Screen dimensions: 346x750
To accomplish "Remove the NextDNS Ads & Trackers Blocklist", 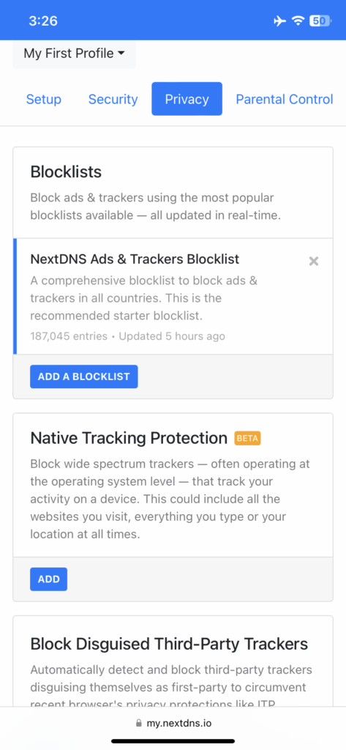I will 314,261.
